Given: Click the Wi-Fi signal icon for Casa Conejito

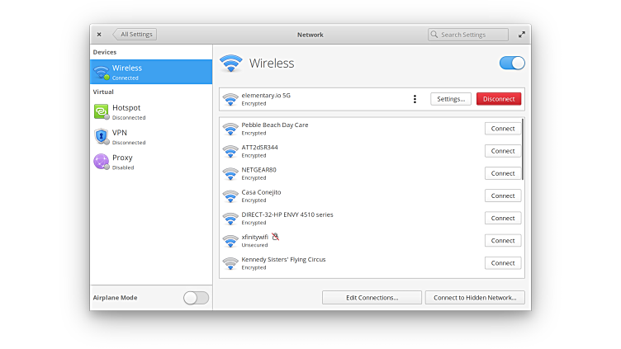Looking at the screenshot, I should 230,196.
